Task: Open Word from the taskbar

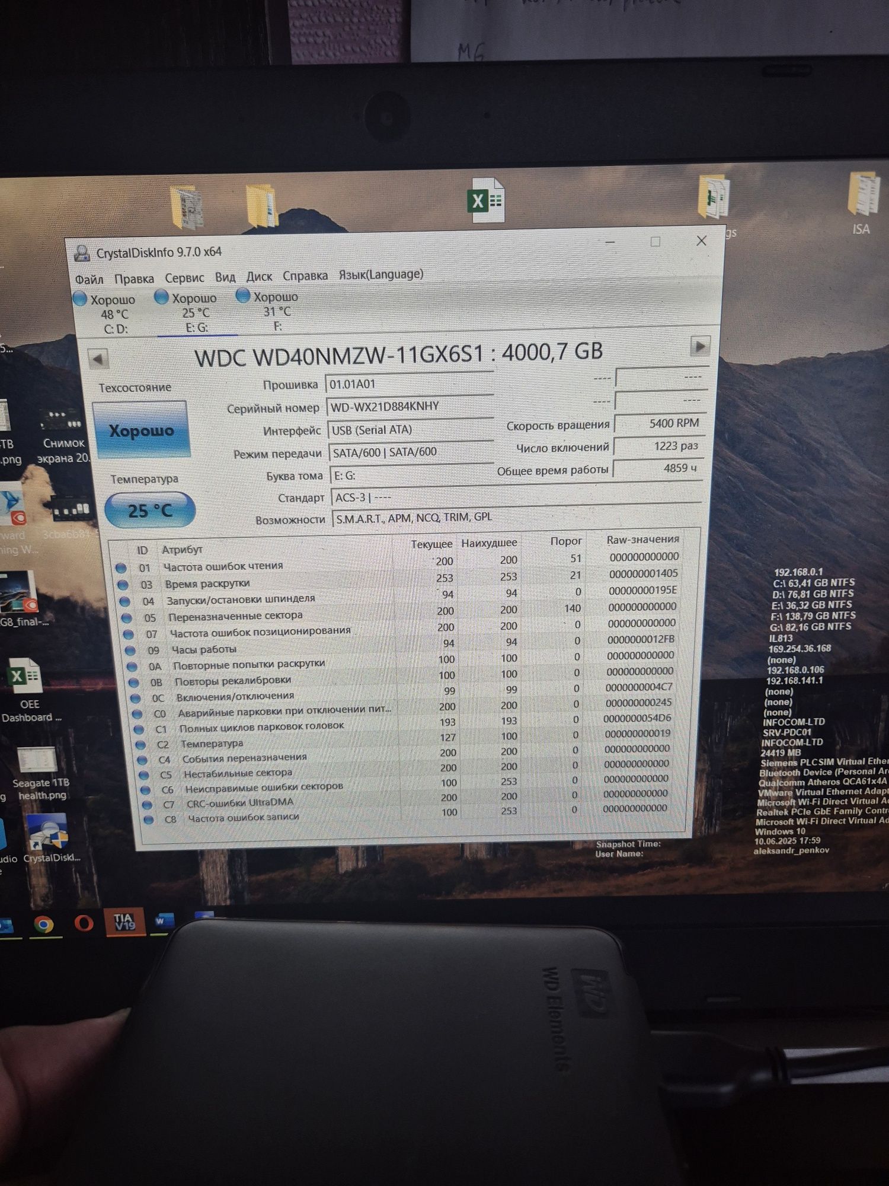Action: (x=163, y=922)
